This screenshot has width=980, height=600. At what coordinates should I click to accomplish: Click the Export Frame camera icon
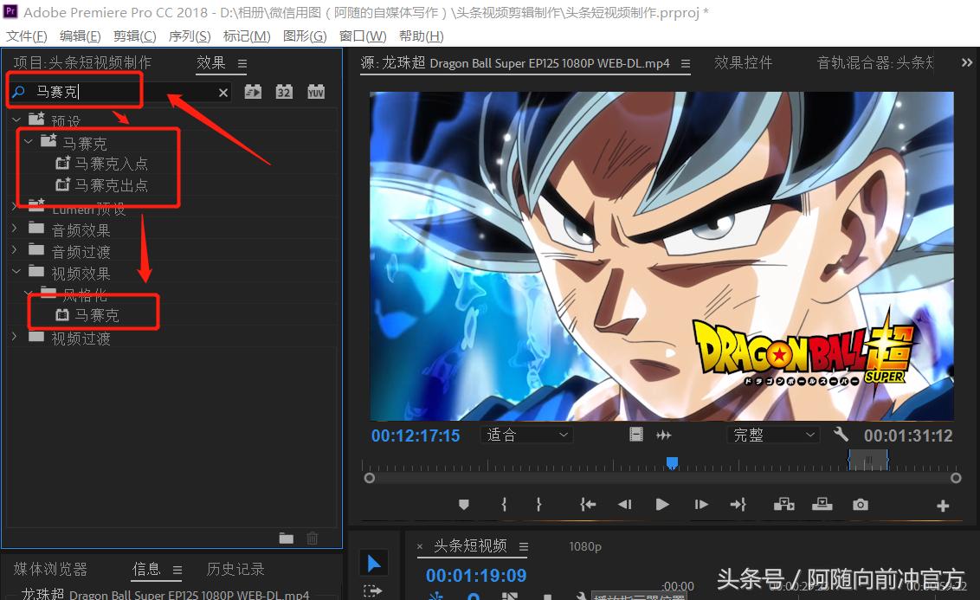click(x=860, y=504)
